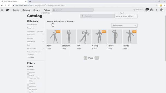Check the Horror genre filter

[28, 75]
